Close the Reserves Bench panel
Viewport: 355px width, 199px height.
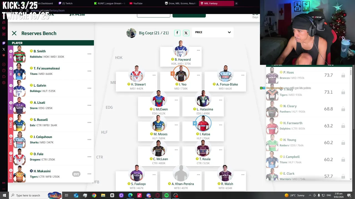[x=14, y=33]
